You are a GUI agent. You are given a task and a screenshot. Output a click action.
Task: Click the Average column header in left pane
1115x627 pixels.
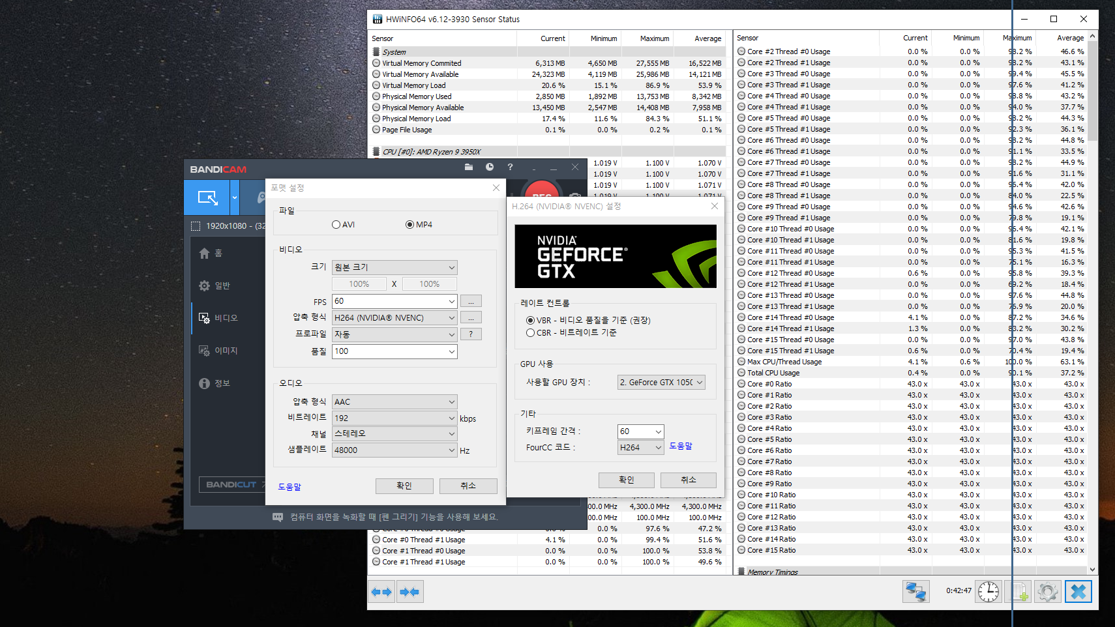click(700, 38)
